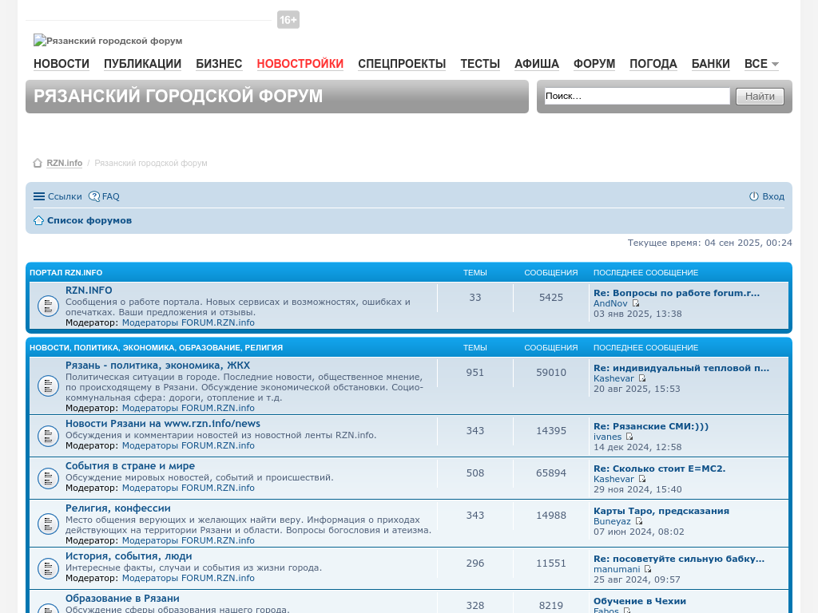Select ПОГОДА in the top navigation
The height and width of the screenshot is (613, 818).
(653, 64)
